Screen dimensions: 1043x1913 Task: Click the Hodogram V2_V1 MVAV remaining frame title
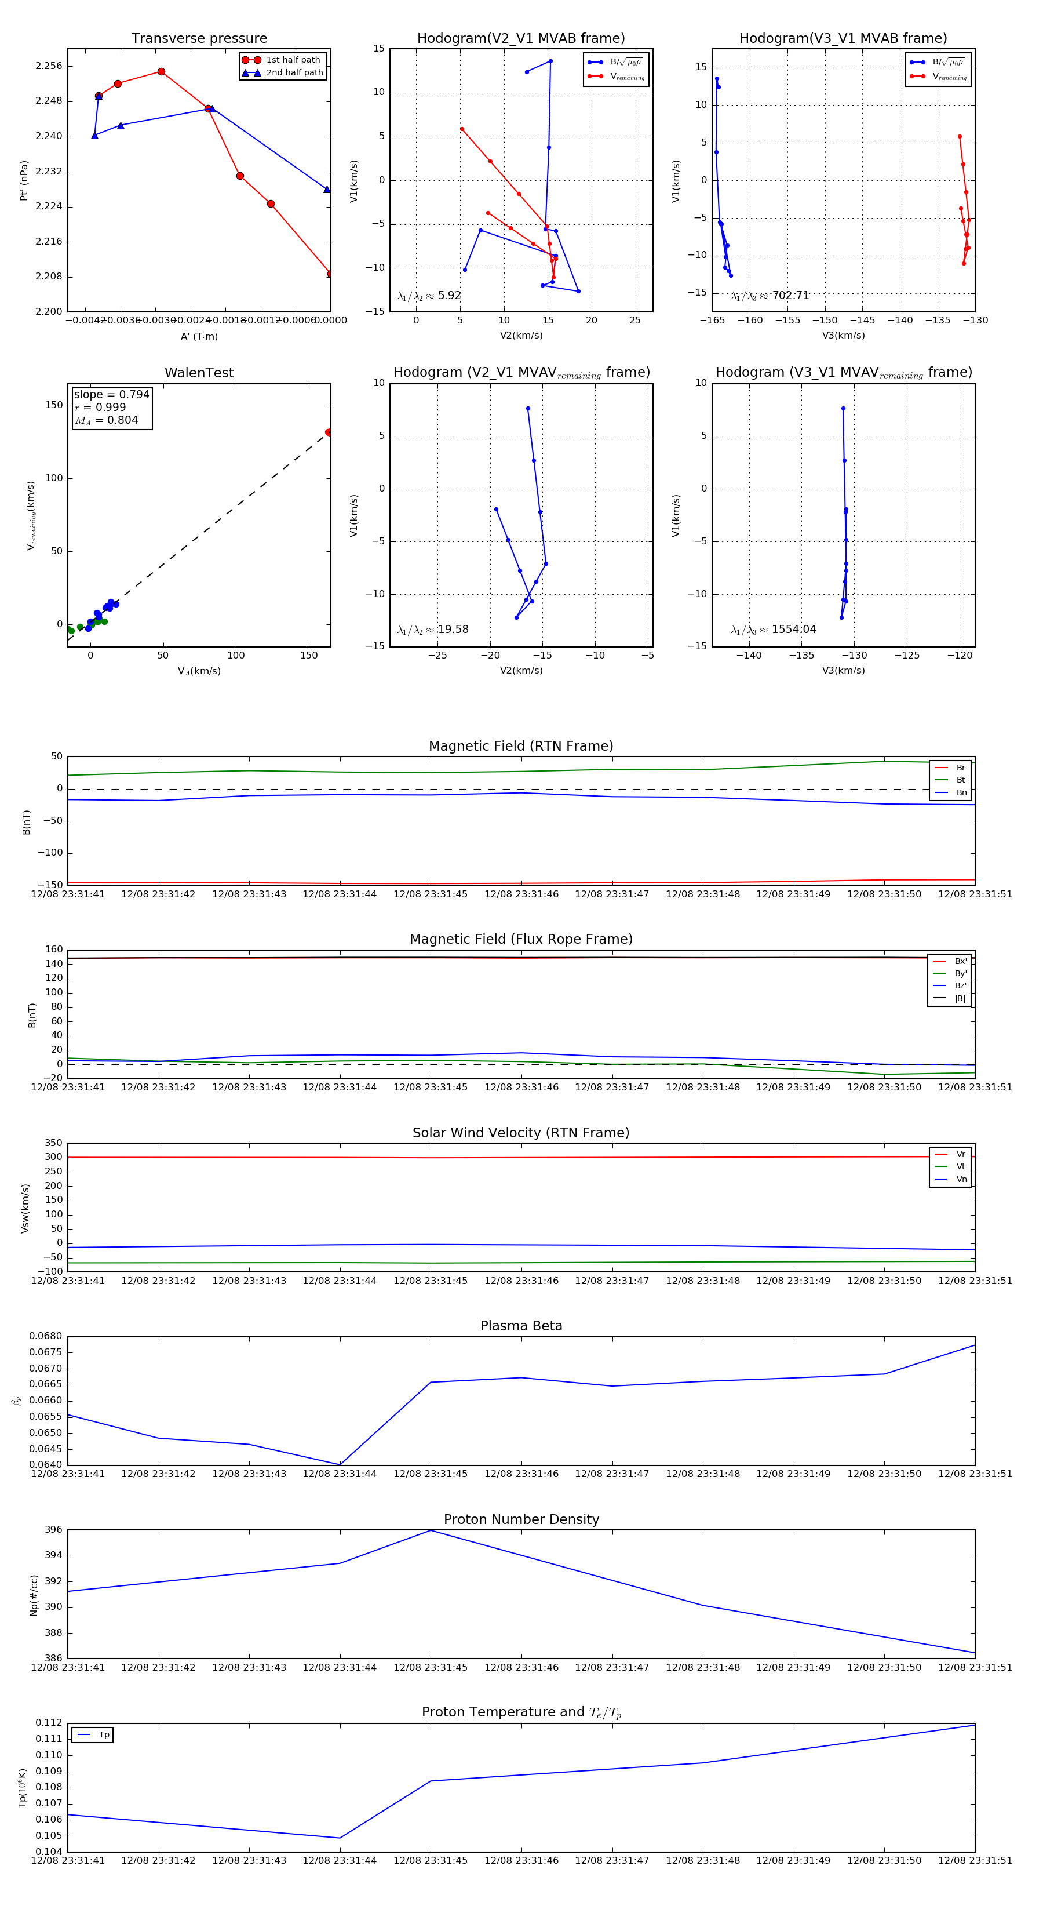tap(521, 373)
